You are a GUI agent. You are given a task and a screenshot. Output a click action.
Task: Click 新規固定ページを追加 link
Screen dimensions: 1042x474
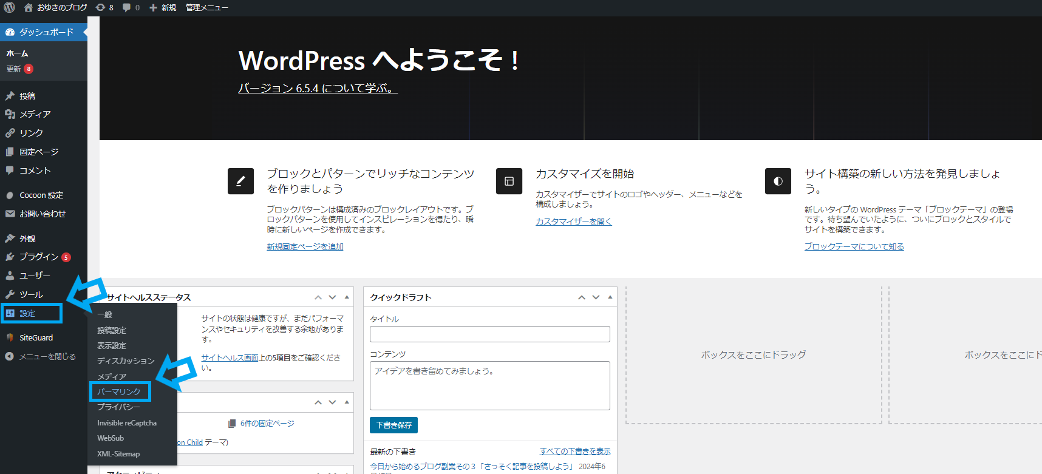pyautogui.click(x=305, y=246)
